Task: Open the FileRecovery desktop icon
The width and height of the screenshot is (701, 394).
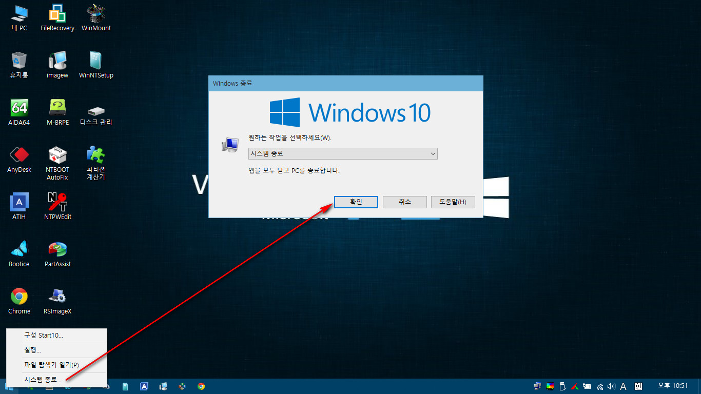Action: tap(57, 18)
